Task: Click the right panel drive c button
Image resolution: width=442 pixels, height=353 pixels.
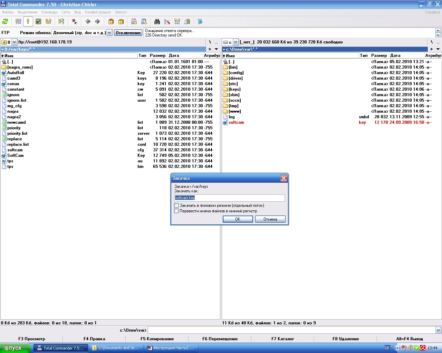Action: coord(228,42)
